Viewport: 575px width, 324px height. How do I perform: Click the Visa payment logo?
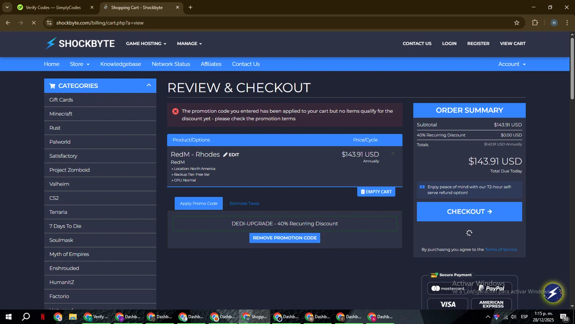point(447,304)
